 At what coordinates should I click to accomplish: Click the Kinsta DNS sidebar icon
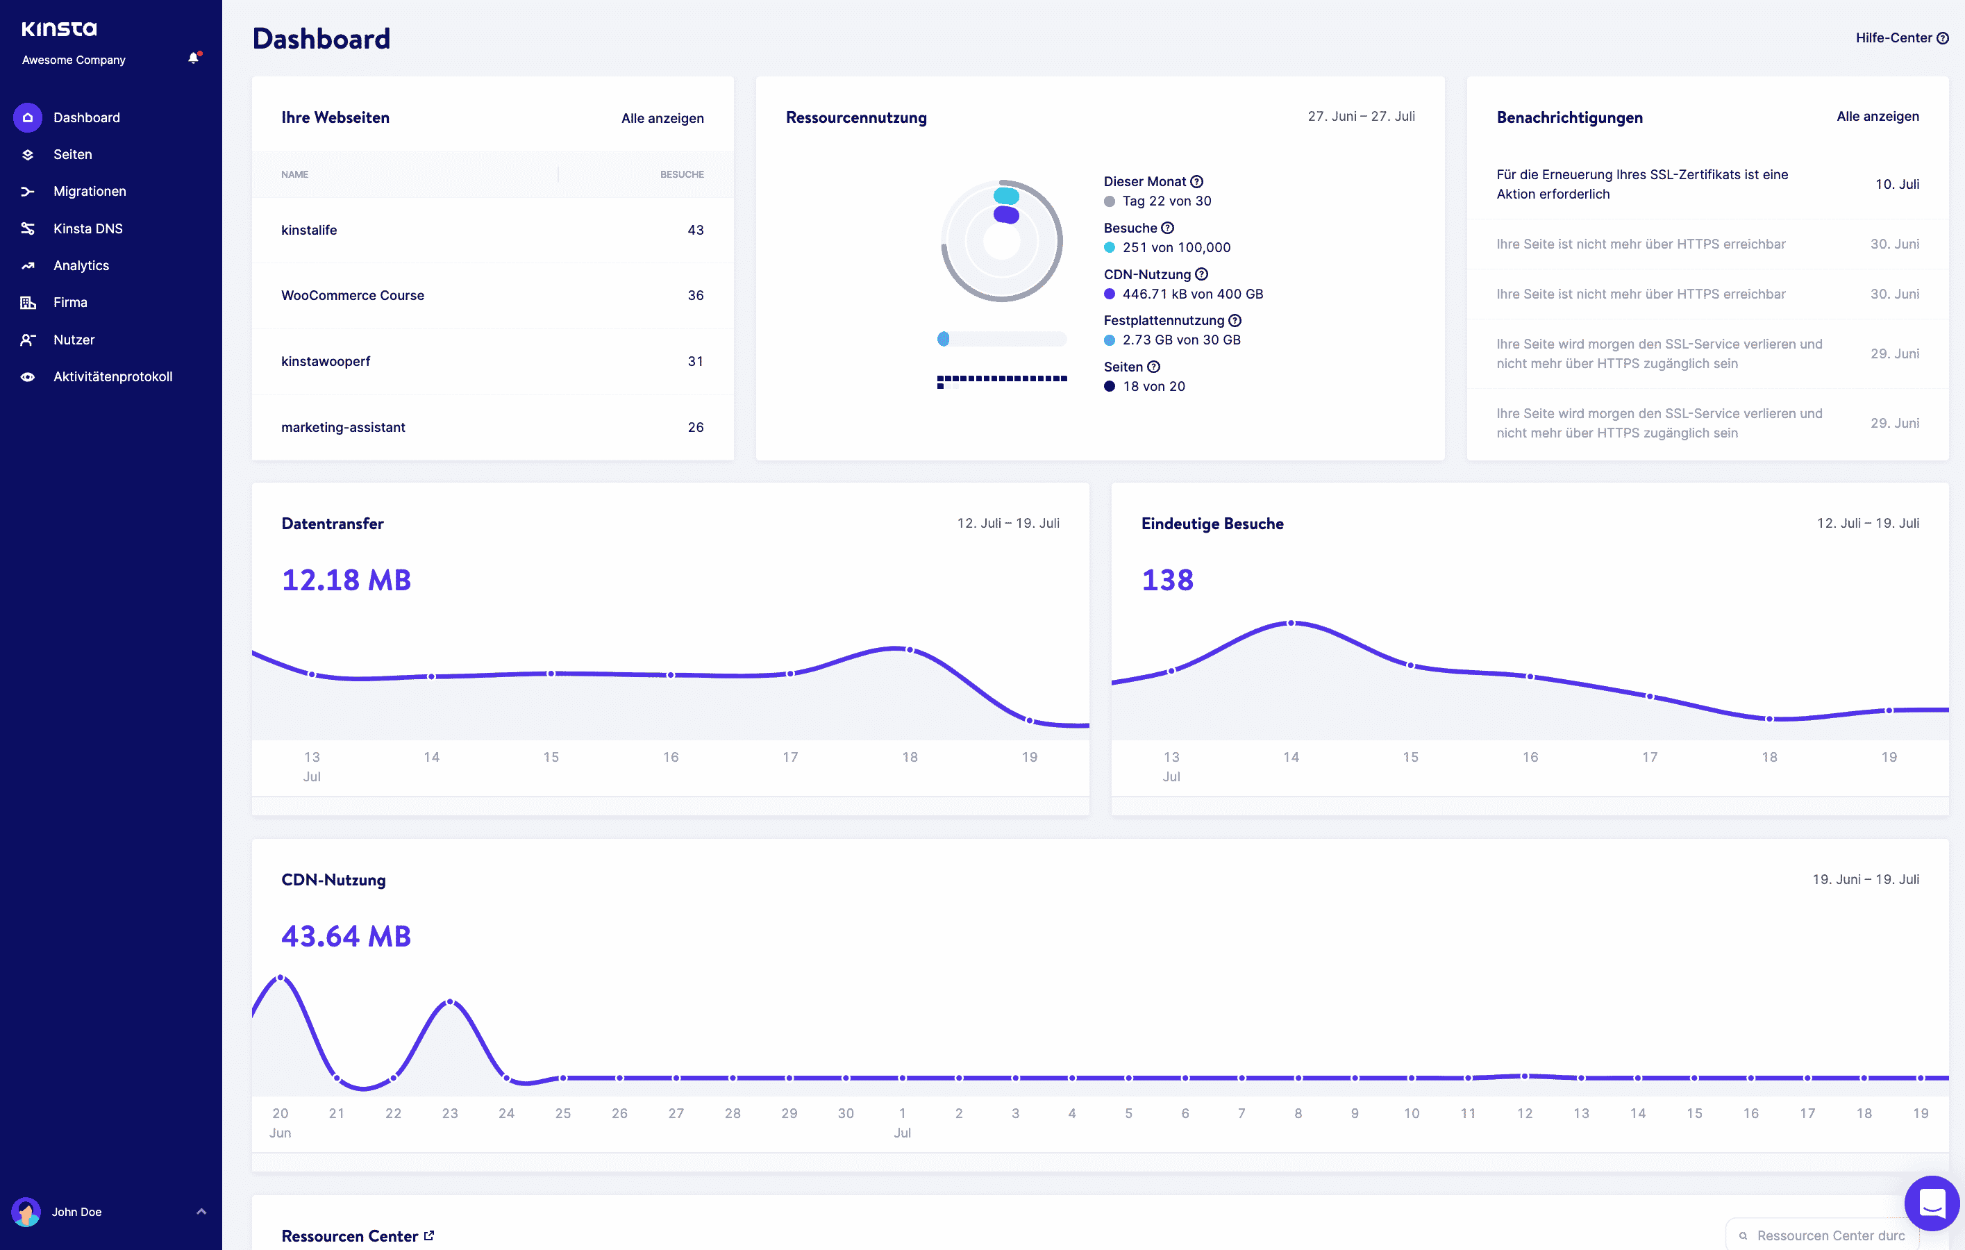click(x=27, y=228)
